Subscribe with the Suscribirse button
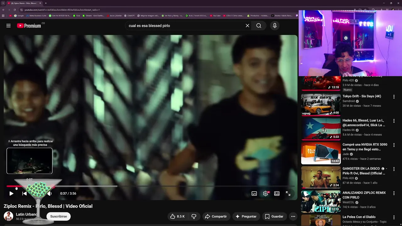 point(58,216)
